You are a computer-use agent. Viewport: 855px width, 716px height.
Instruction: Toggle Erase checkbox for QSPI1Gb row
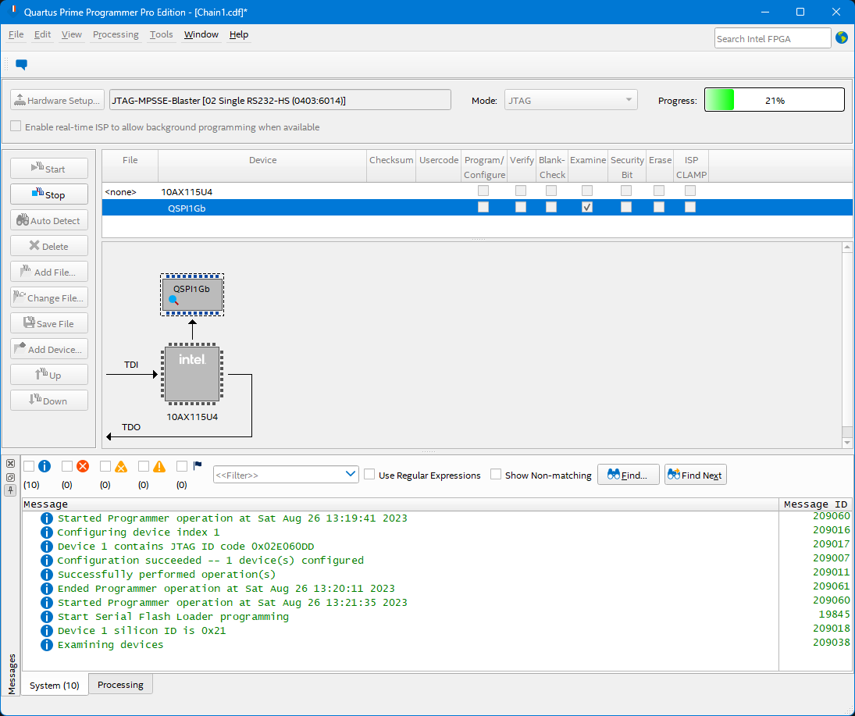(x=659, y=207)
